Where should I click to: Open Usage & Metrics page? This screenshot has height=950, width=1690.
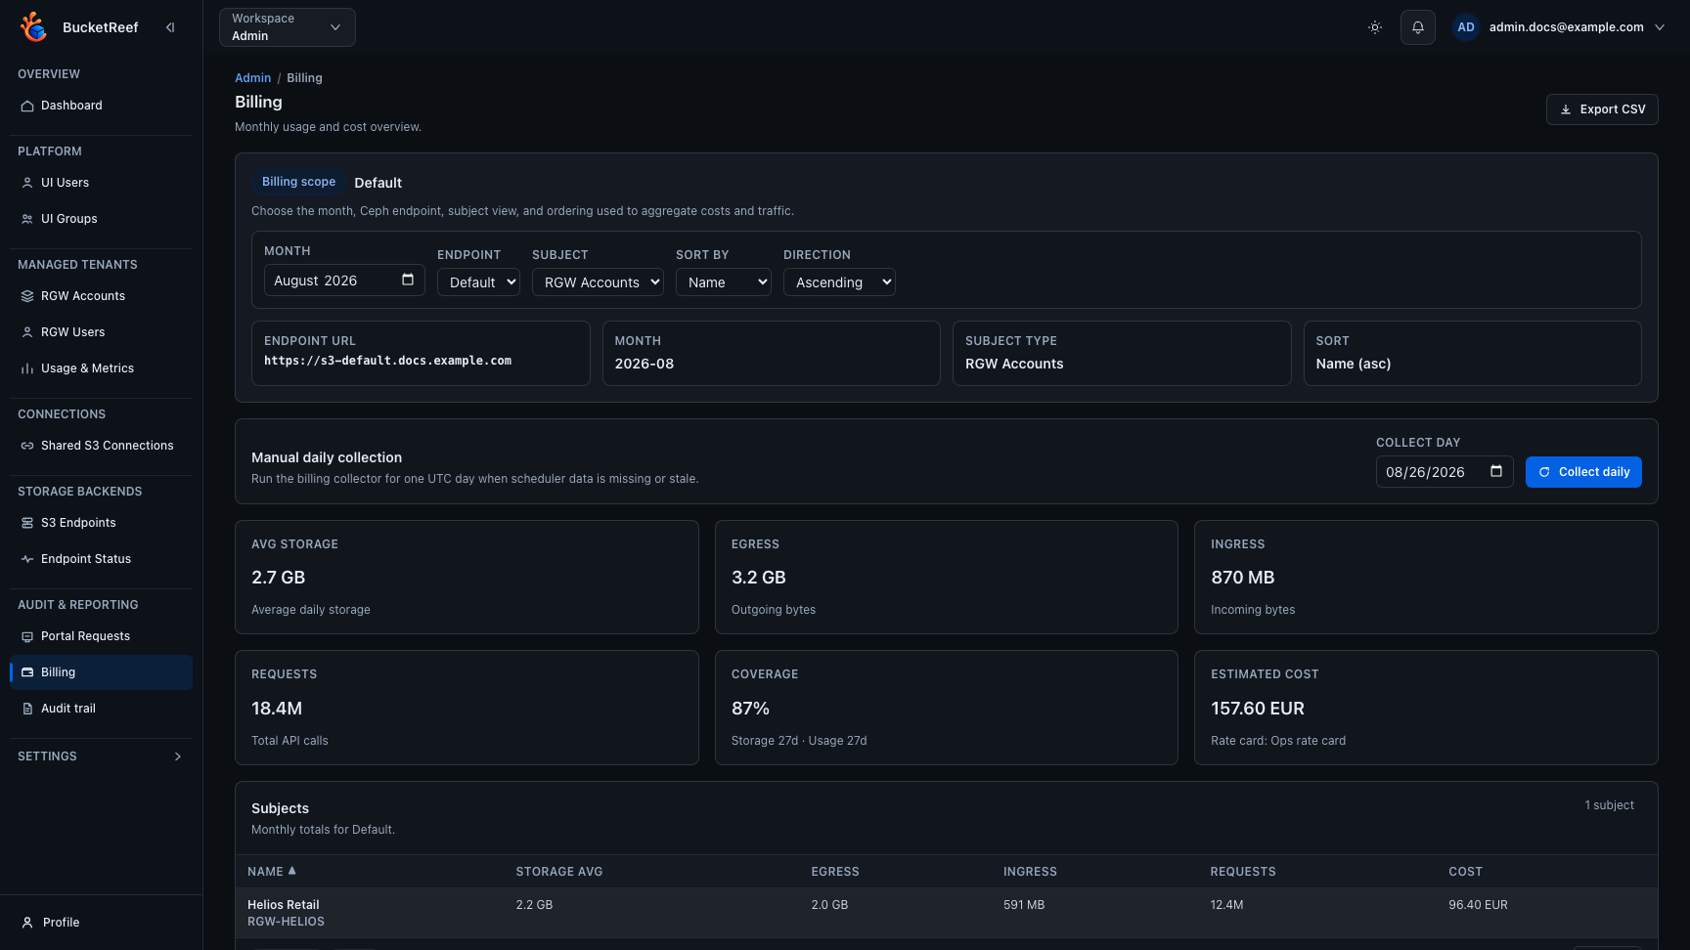point(101,368)
